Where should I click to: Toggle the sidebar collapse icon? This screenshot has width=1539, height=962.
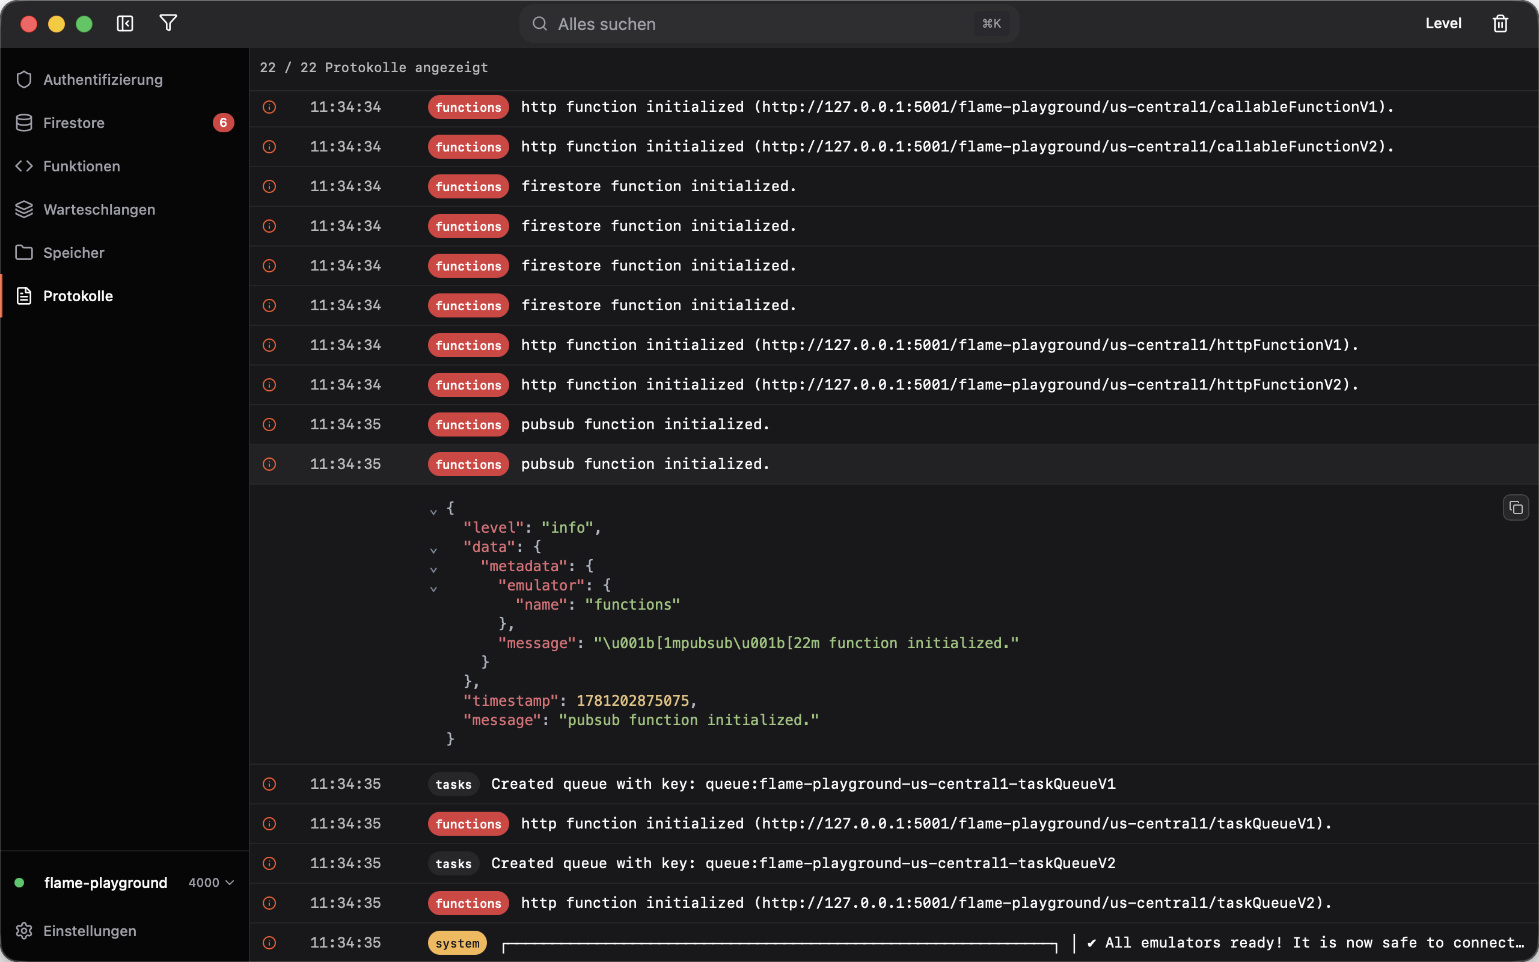124,23
